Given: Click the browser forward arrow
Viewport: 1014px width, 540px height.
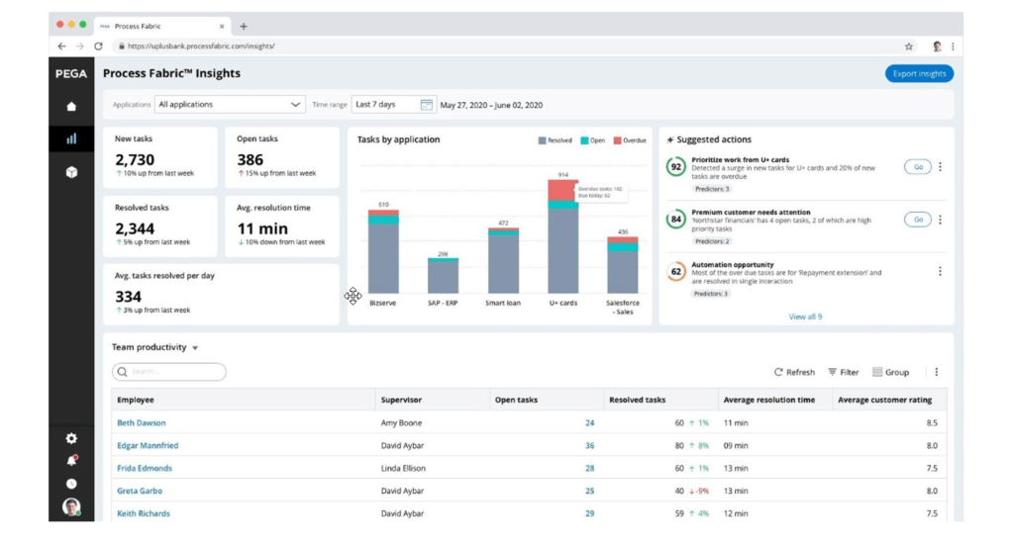Looking at the screenshot, I should 79,46.
